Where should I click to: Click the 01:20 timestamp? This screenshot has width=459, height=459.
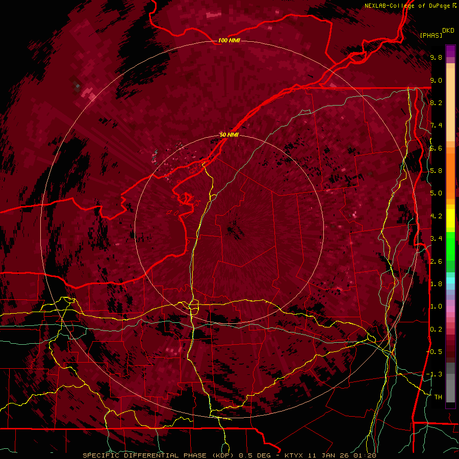coord(365,455)
